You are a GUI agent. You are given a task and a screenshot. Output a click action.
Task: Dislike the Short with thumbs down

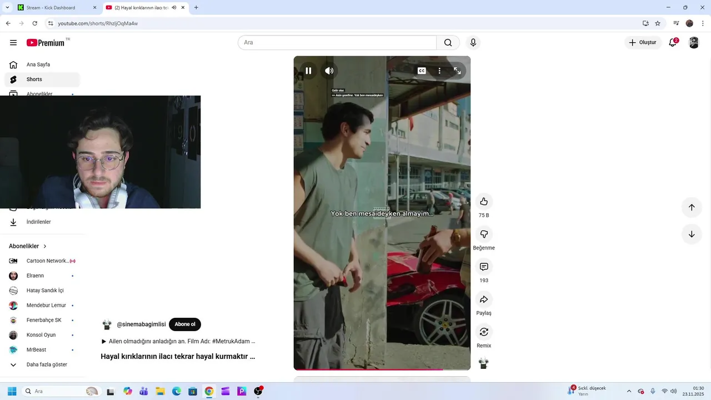click(x=484, y=234)
